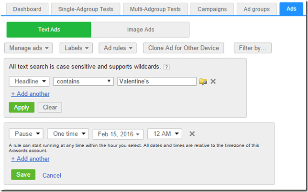Open the Feb 15, 2016 date picker
The width and height of the screenshot is (308, 192).
tap(118, 134)
